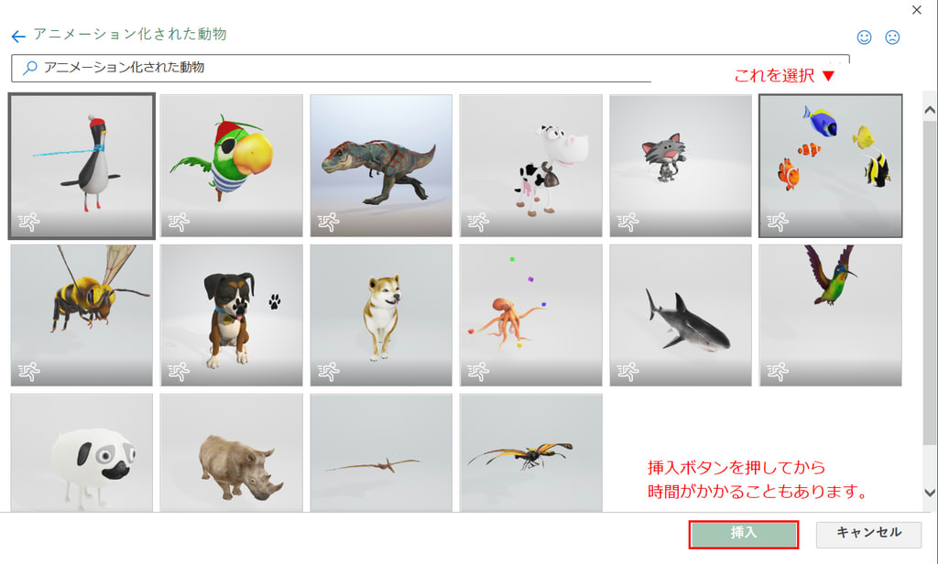Click the 挿入 button

point(744,534)
